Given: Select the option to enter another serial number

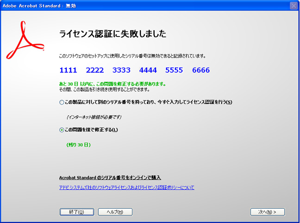Looking at the screenshot, I should click(62, 102).
